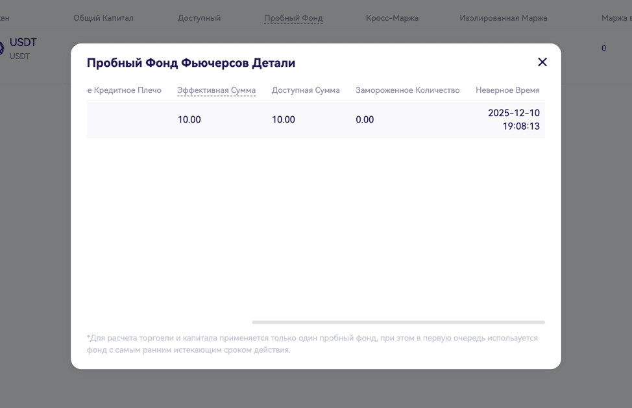Click the footnote text about trial fund usage
Screen dimensions: 632x408
312,344
